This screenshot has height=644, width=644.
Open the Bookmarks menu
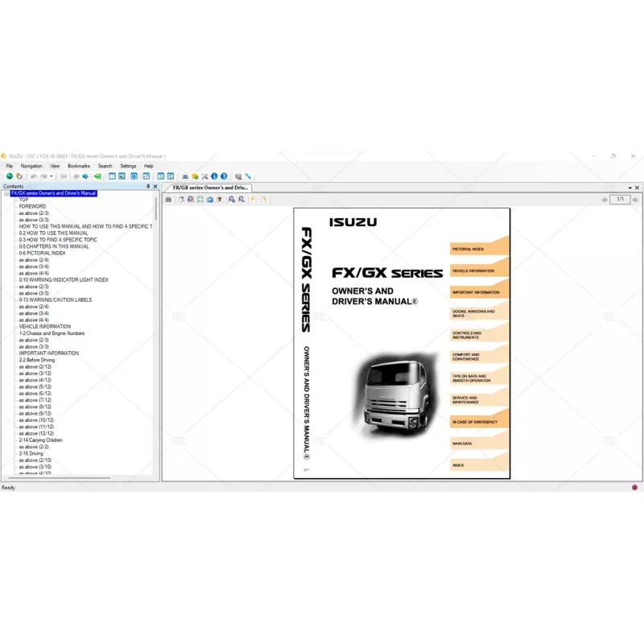[78, 165]
